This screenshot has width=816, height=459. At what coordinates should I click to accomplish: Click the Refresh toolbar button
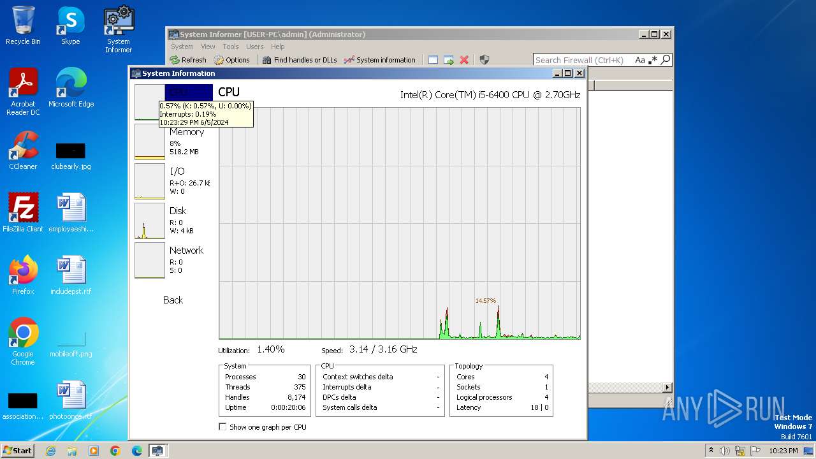point(188,60)
